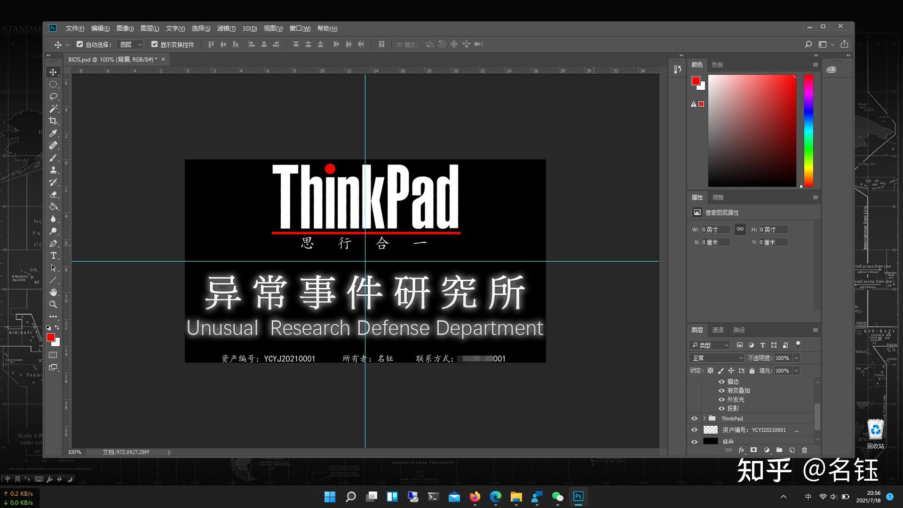Screen dimensions: 903x508
Task: Open the Add layer style (fx) menu
Action: (742, 450)
